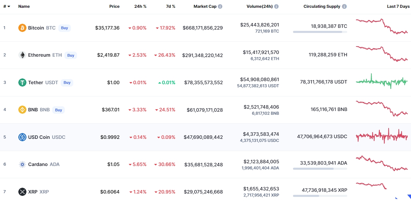Viewport: 411px width, 203px height.
Task: Sort by Circulating Supply header
Action: [322, 6]
